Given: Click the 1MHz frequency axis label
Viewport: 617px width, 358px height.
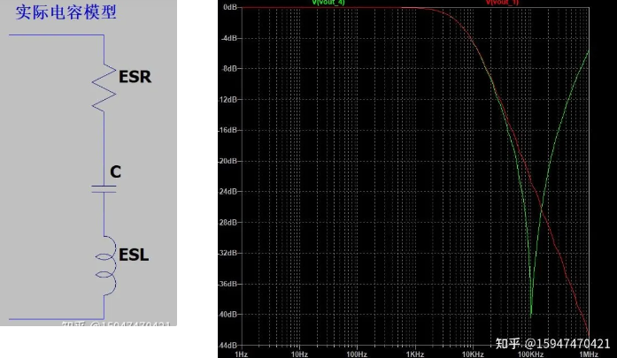Looking at the screenshot, I should click(x=589, y=354).
